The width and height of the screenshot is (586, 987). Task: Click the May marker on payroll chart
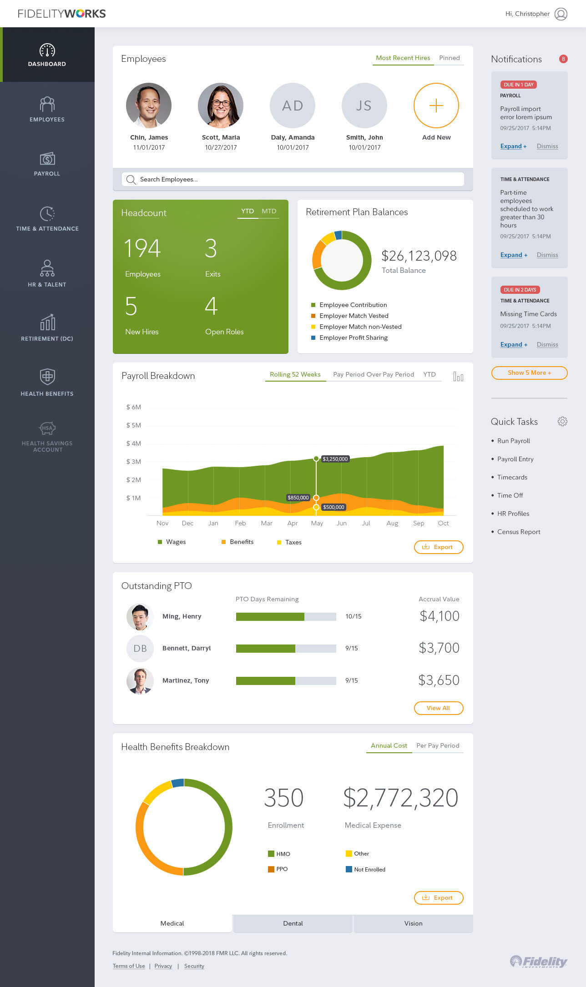pyautogui.click(x=316, y=459)
